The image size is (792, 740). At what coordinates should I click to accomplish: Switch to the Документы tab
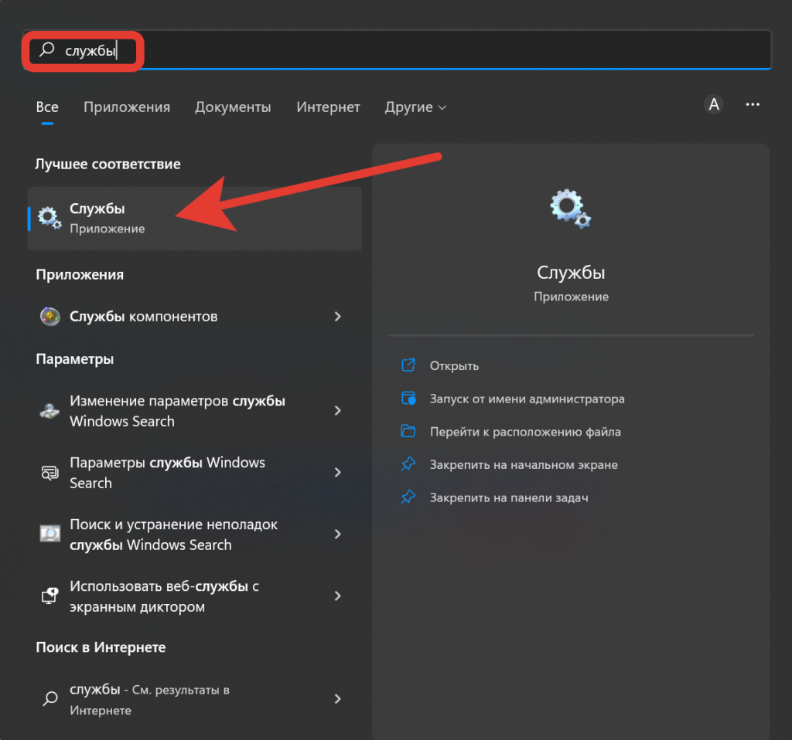point(233,107)
